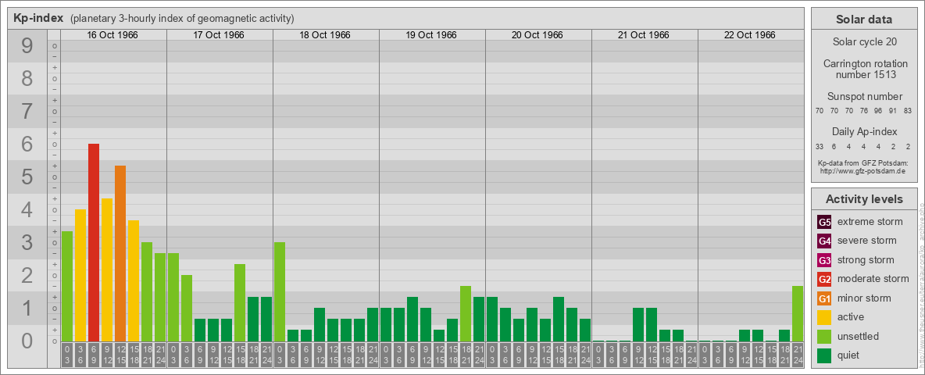Click the 21-24 time label under 22 Oct
Viewport: 925px width, 375px height.
tap(798, 355)
